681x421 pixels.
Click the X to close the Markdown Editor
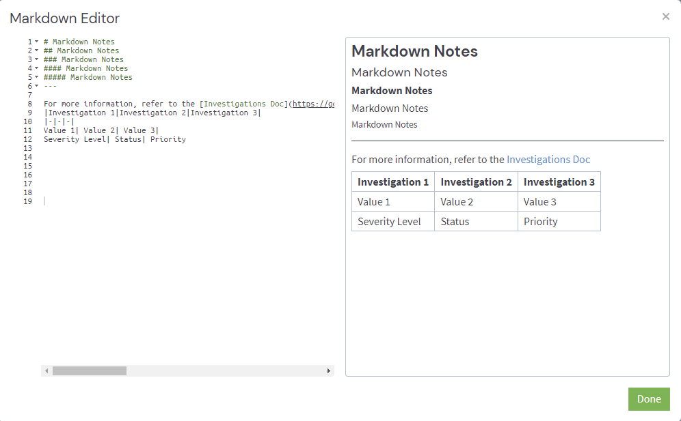coord(665,16)
